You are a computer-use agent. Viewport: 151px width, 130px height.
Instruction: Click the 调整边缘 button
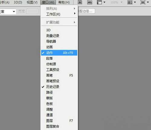point(86,11)
